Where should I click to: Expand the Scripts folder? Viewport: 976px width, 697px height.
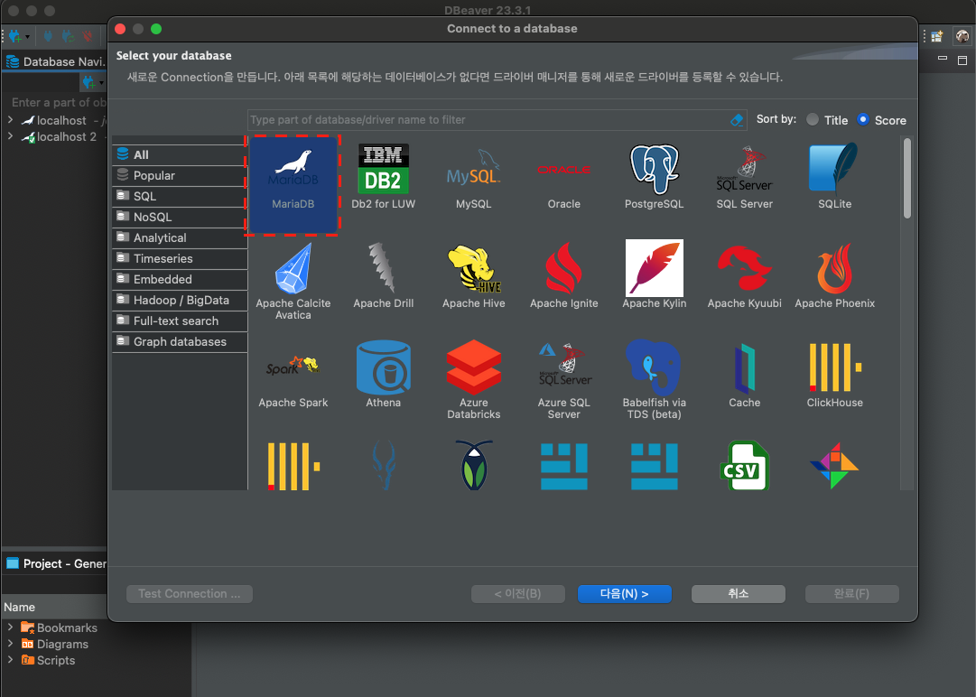click(10, 659)
